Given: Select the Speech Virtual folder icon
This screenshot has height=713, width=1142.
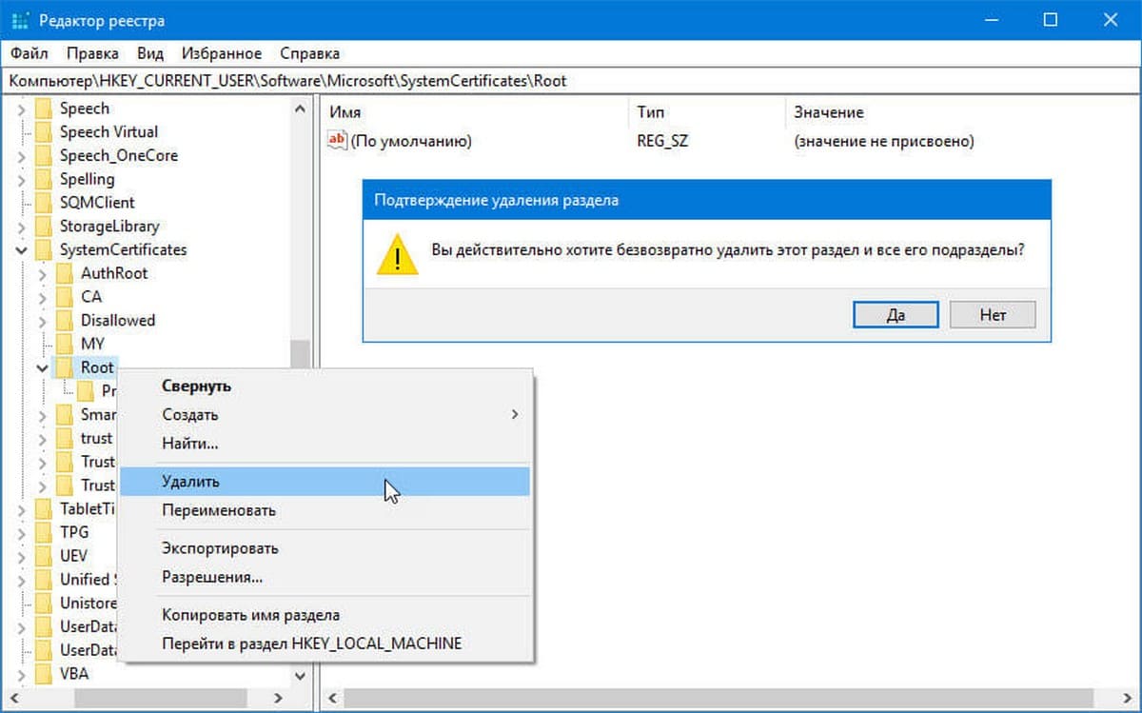Looking at the screenshot, I should (x=44, y=132).
